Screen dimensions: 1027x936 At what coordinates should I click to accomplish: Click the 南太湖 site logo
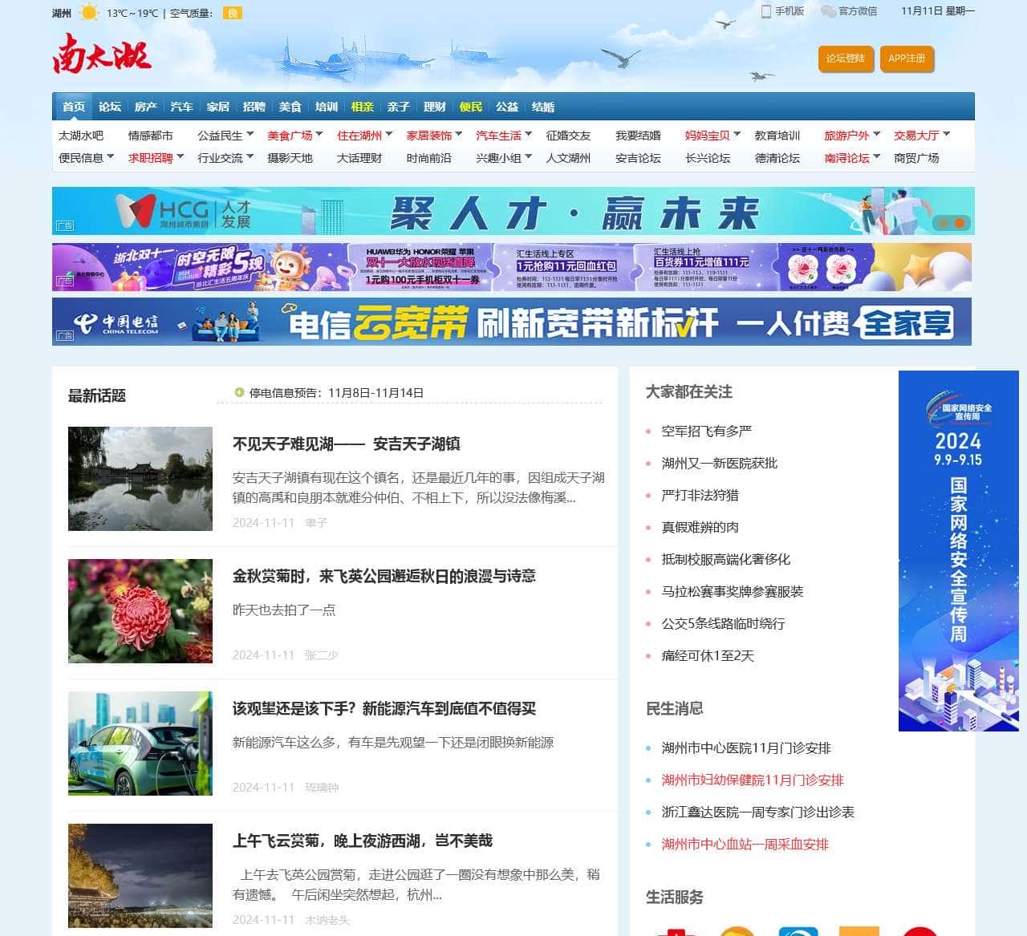[102, 54]
